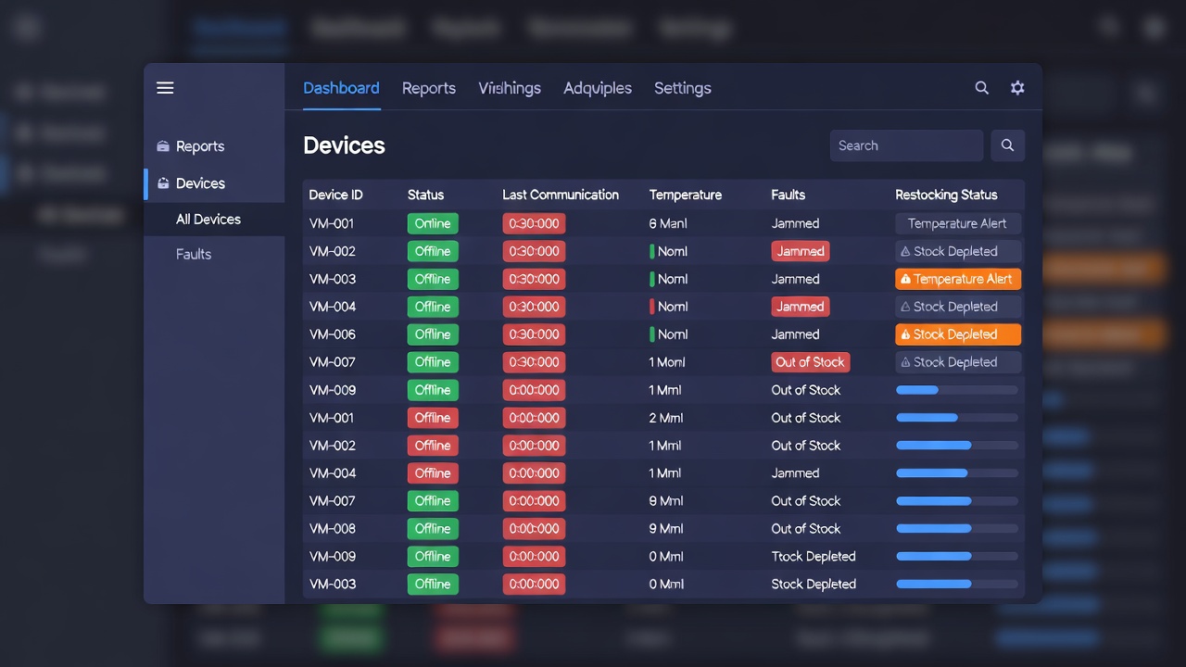Click the warning icon on VM-006's Stock Depleted badge

coord(904,333)
